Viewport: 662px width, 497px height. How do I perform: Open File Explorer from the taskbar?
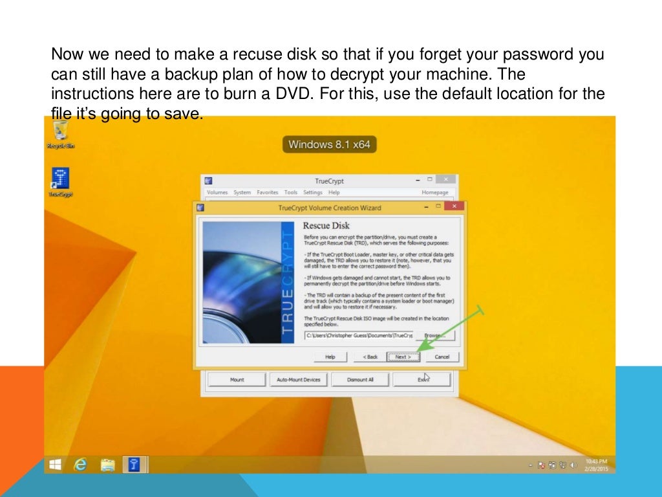click(108, 465)
